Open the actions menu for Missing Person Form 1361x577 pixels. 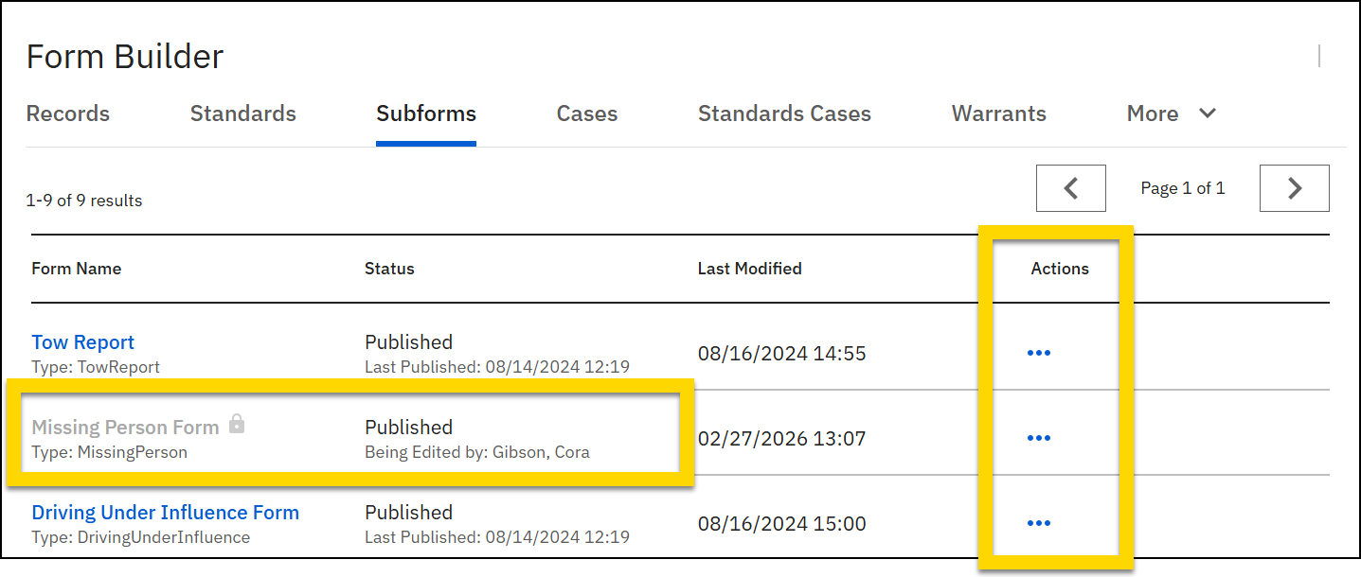tap(1039, 437)
